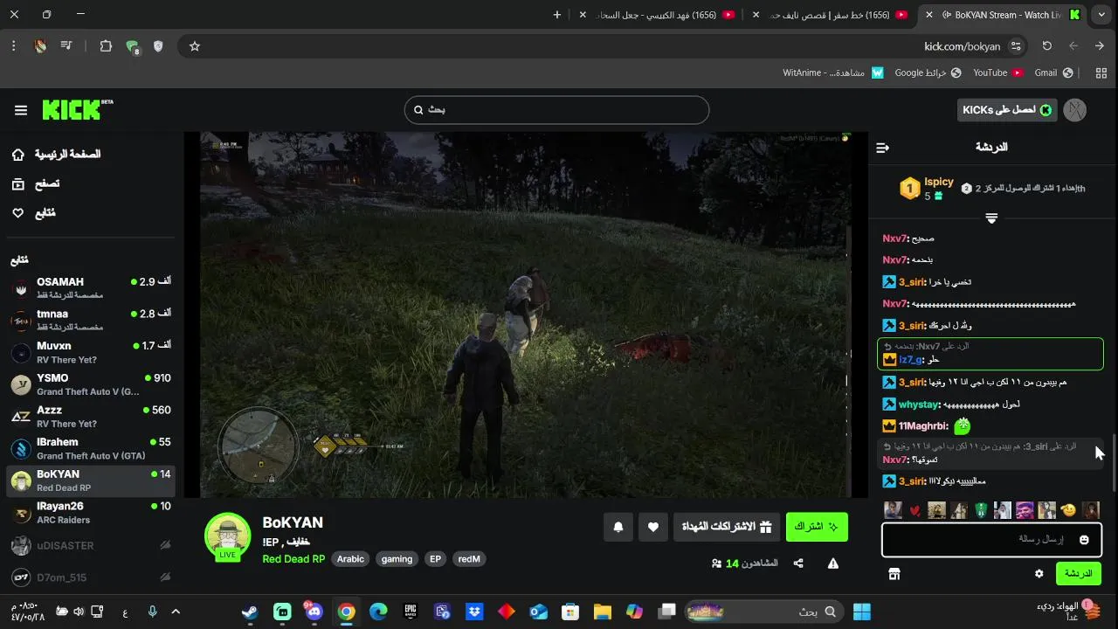Open offline D7om_515 channel in sidebar
Screen dimensions: 1118x629
point(90,577)
